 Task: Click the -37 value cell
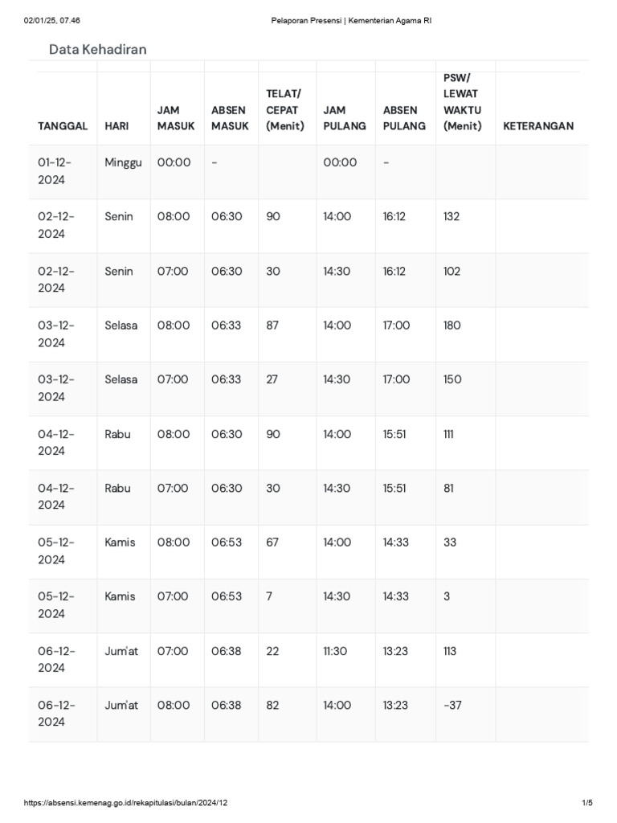point(452,705)
